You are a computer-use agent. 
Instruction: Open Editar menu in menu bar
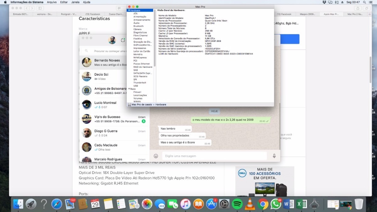point(64,2)
